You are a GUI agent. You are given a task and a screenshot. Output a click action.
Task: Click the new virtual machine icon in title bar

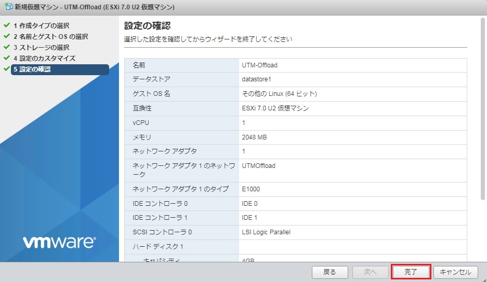[8, 8]
